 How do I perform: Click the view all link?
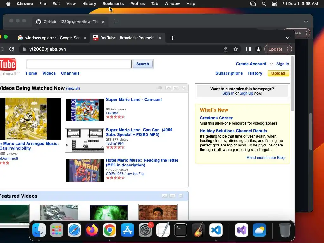73,89
